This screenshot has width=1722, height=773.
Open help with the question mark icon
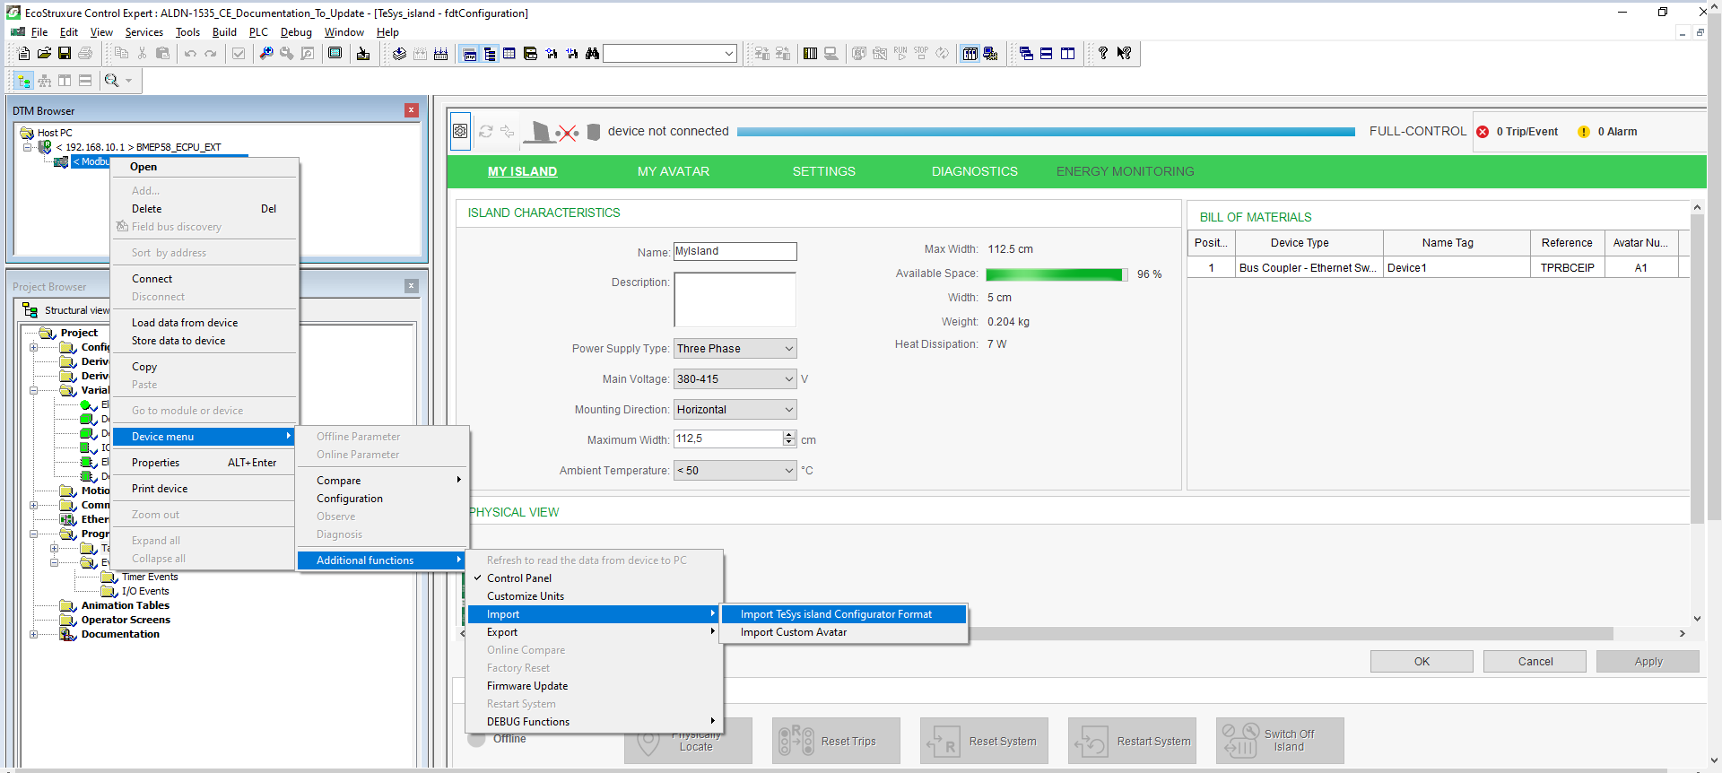coord(1103,54)
